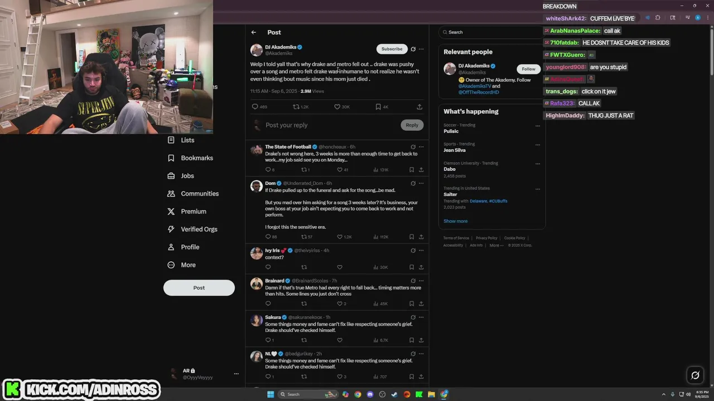The image size is (714, 401).
Task: Bookmark The State of Football reply
Action: pos(412,170)
